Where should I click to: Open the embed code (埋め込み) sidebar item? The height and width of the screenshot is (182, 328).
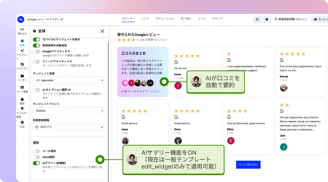point(22,31)
